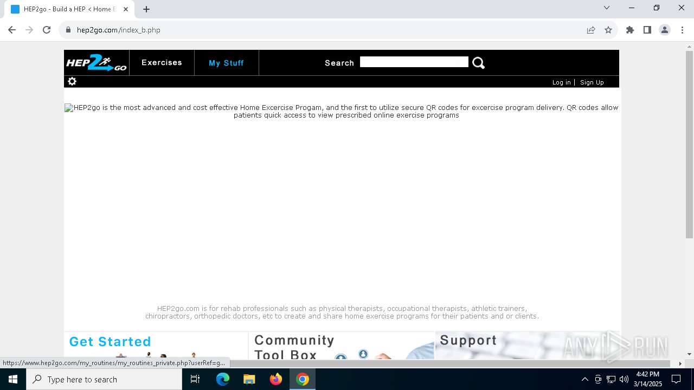
Task: Open the Chrome profile avatar
Action: pos(665,30)
